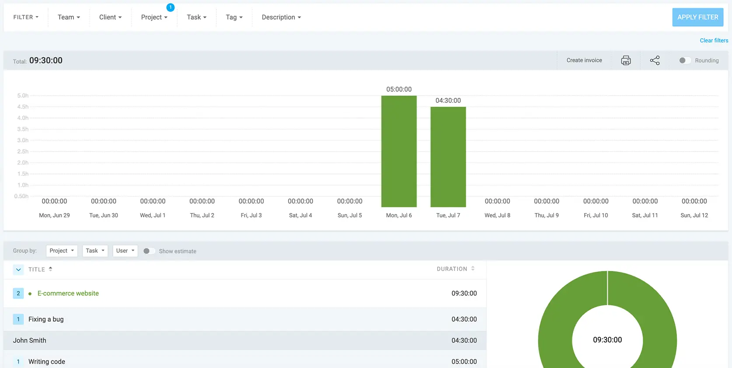Click the share report icon

point(655,60)
